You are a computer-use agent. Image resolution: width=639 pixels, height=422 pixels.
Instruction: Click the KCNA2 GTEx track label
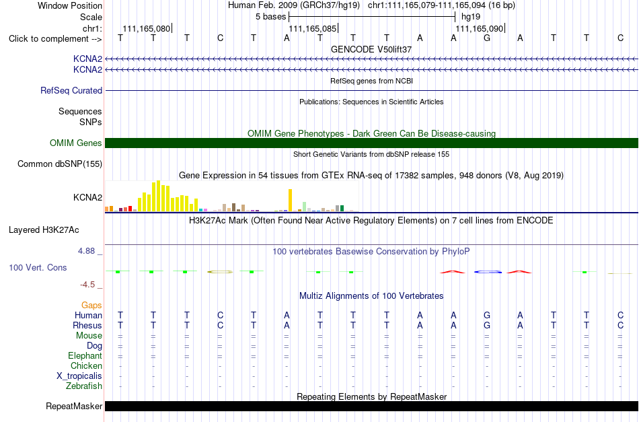coord(87,198)
